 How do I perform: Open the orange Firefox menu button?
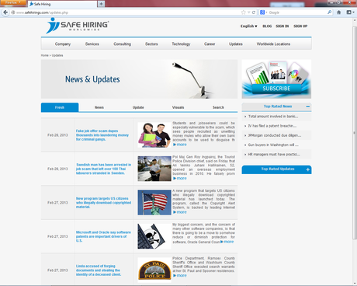(x=13, y=2)
